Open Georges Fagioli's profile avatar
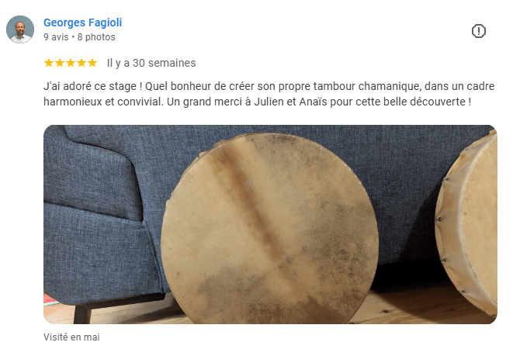513x349 pixels. tap(20, 29)
